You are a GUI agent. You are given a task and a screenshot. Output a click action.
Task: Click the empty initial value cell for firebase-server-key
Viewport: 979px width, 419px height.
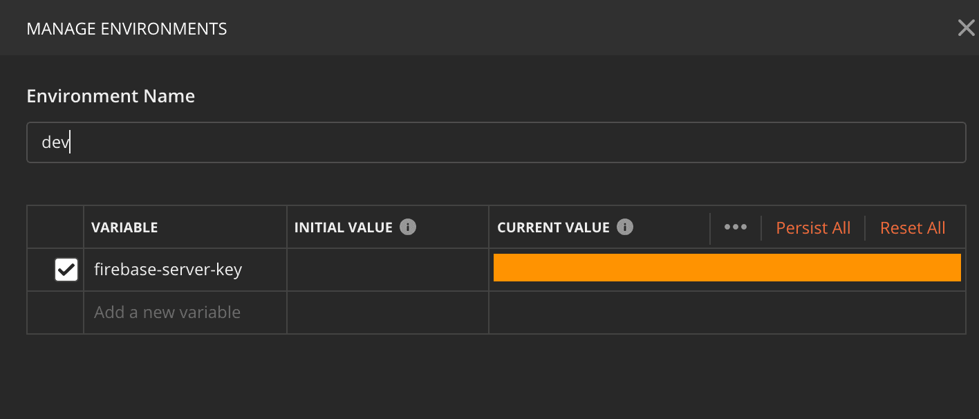tap(388, 270)
